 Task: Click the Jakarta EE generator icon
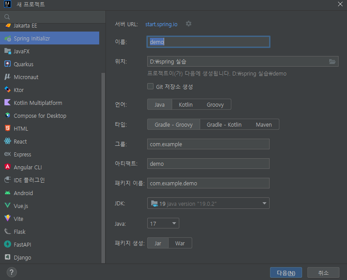(x=8, y=25)
